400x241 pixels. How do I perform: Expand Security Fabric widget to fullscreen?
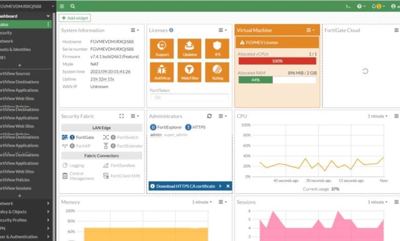click(122, 116)
